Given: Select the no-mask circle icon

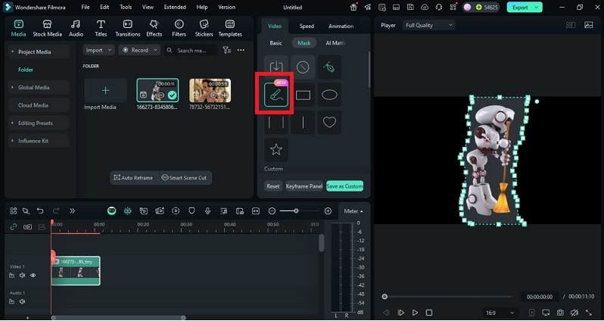Looking at the screenshot, I should click(303, 67).
